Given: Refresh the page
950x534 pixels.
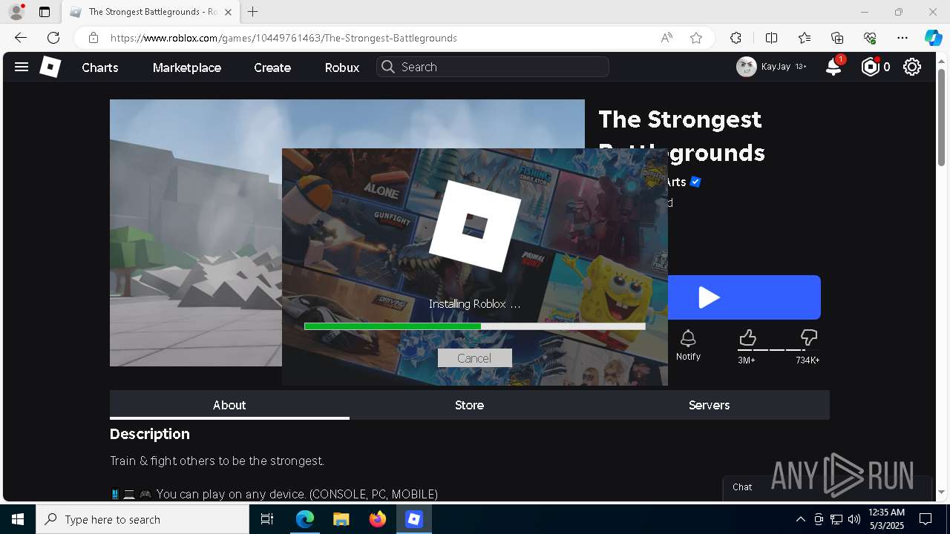Looking at the screenshot, I should 53,38.
